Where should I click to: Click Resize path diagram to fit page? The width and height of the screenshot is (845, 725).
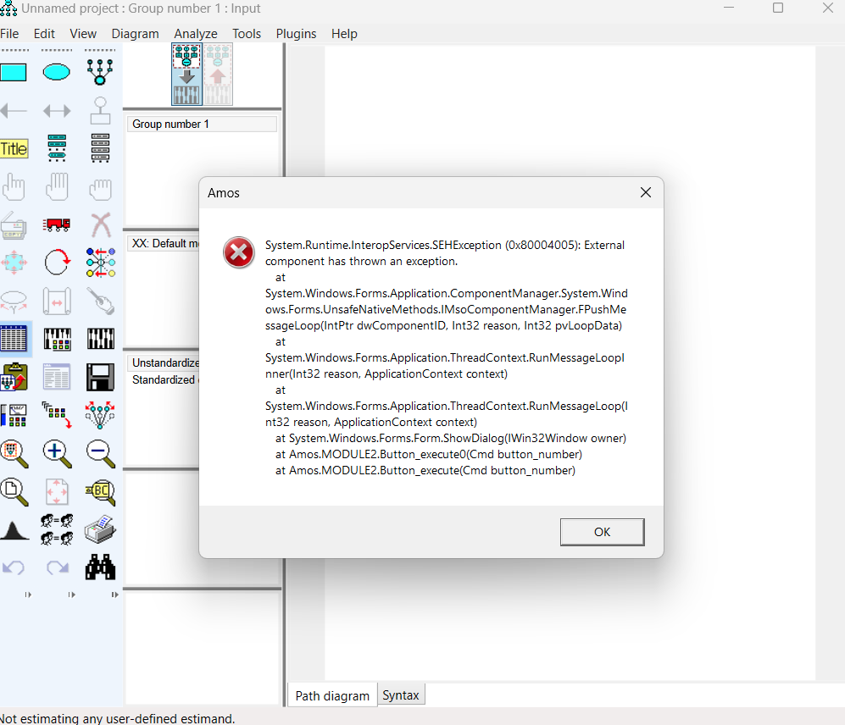57,492
